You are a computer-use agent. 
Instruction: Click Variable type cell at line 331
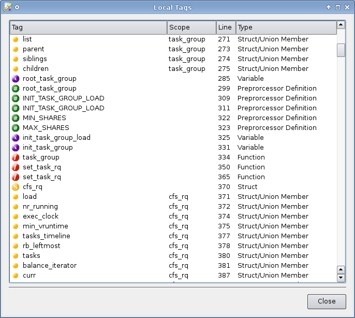[x=250, y=147]
